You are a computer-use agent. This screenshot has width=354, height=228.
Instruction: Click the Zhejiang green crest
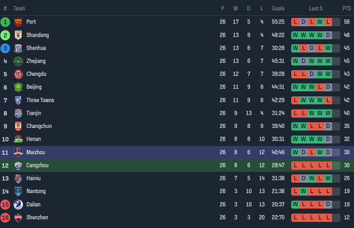click(x=18, y=61)
